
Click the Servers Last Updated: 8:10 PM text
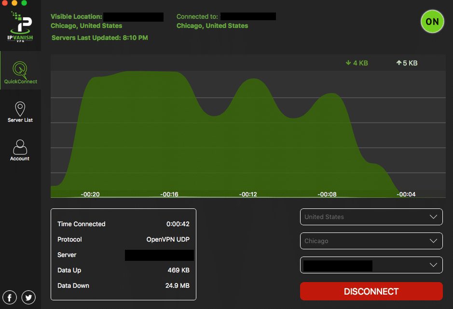point(100,38)
